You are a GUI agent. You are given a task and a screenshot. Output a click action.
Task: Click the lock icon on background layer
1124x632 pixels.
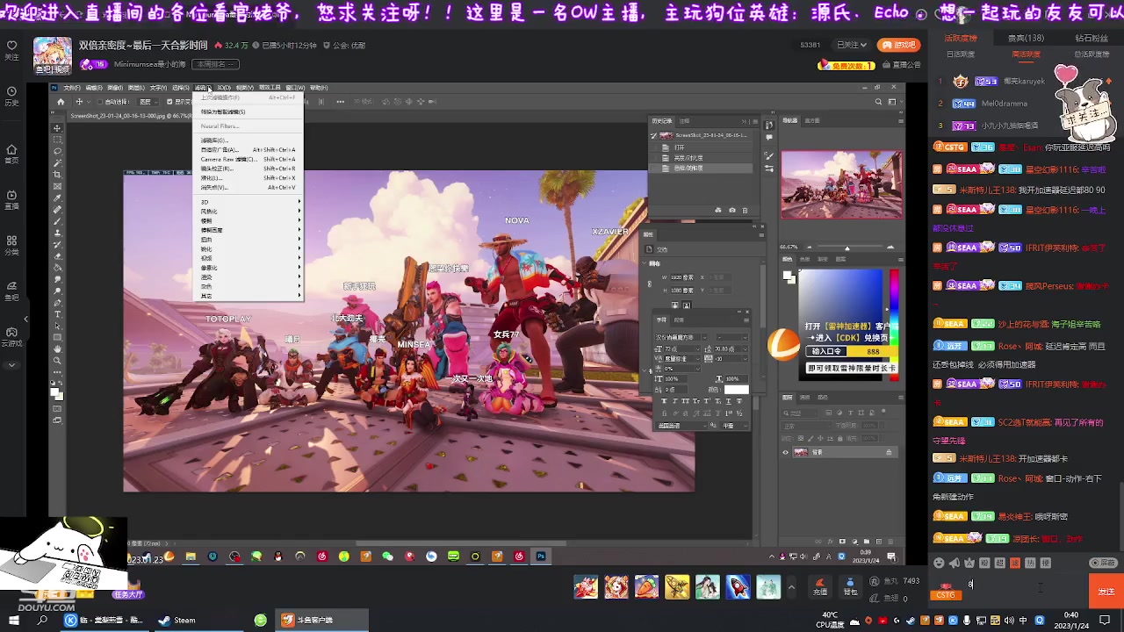(889, 452)
